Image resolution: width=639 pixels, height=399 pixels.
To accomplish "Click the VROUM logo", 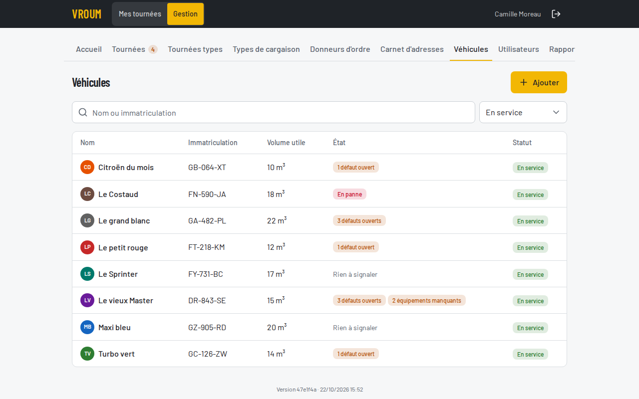I will point(86,14).
